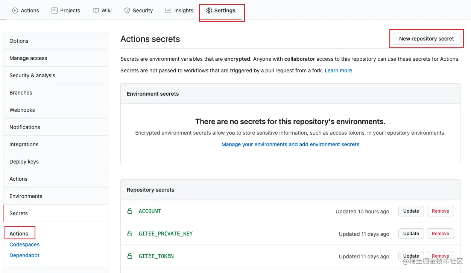Open the Learn more link
The height and width of the screenshot is (273, 471).
[x=338, y=70]
